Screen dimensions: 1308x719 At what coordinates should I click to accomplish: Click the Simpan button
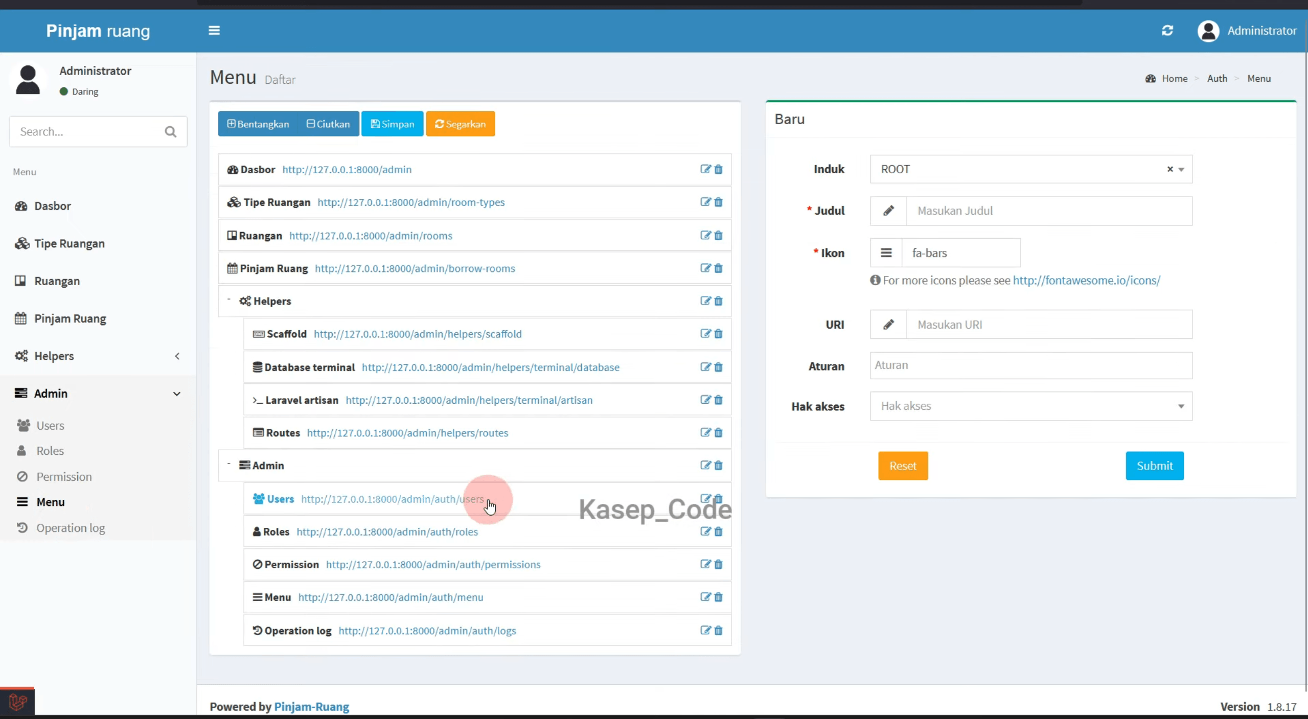pos(392,124)
